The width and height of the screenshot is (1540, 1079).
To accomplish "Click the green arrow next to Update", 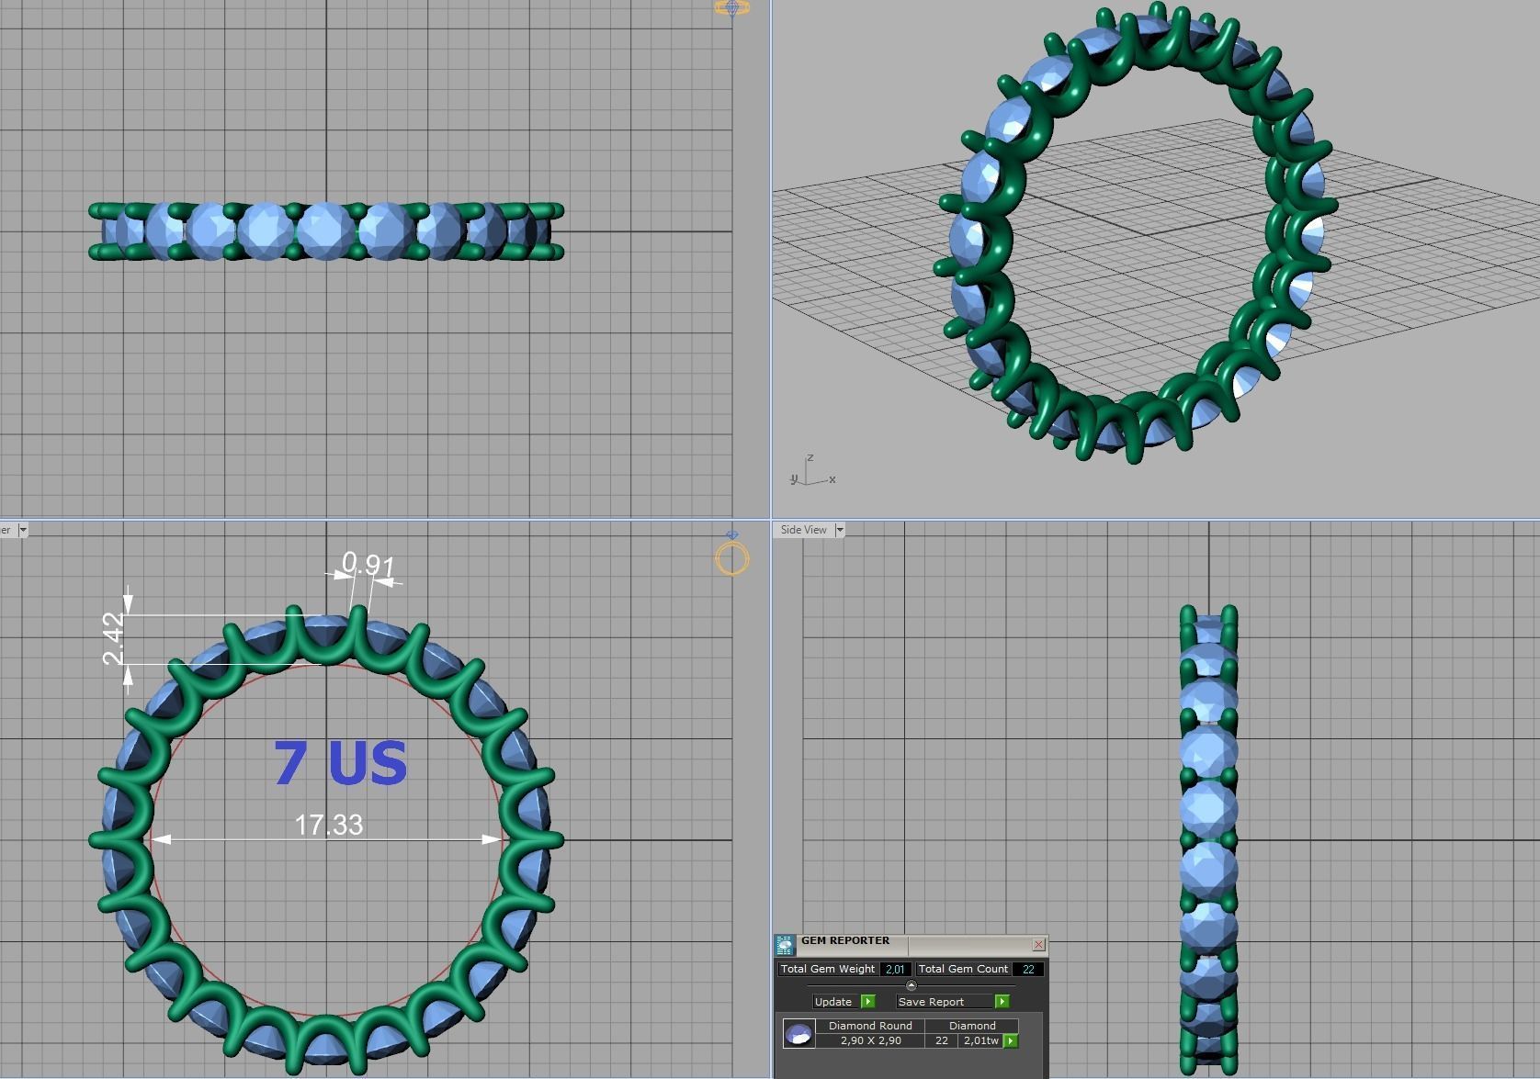I will [868, 1002].
